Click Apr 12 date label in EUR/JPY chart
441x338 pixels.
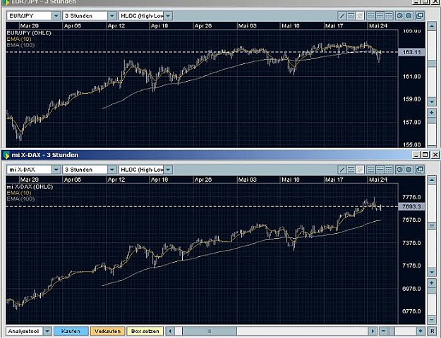(x=116, y=26)
